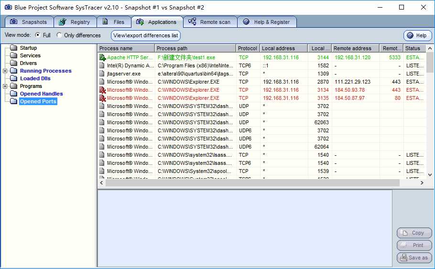The width and height of the screenshot is (435, 269).
Task: Select the Drivers tree item
Action: point(28,63)
